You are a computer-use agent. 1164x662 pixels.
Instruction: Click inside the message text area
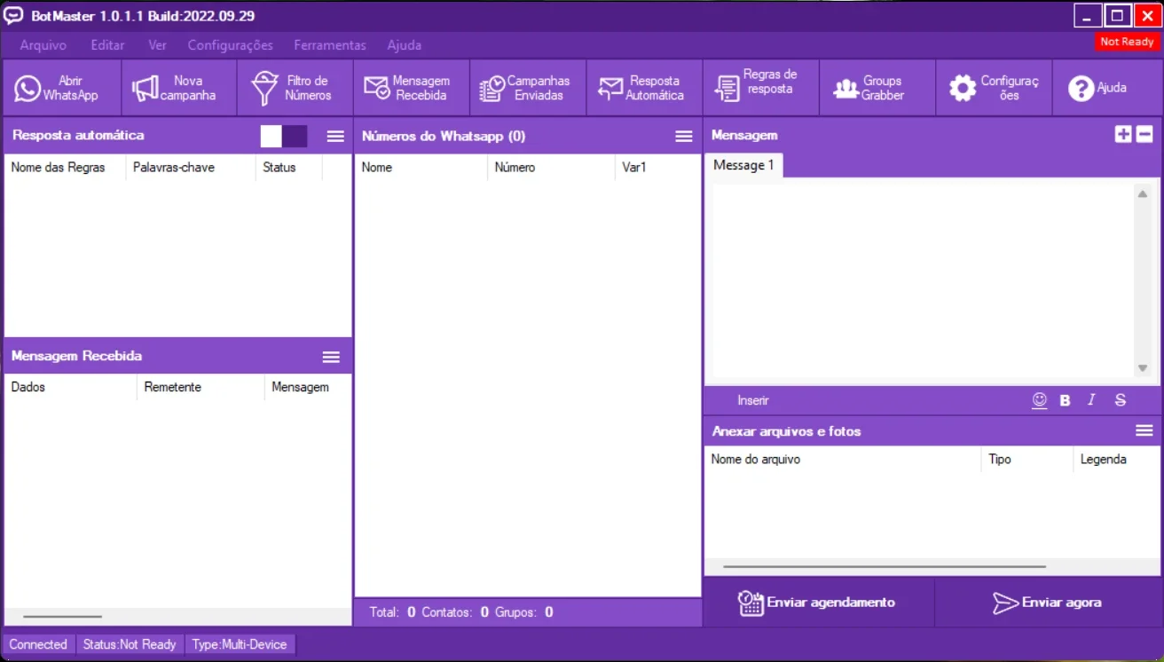click(x=923, y=281)
